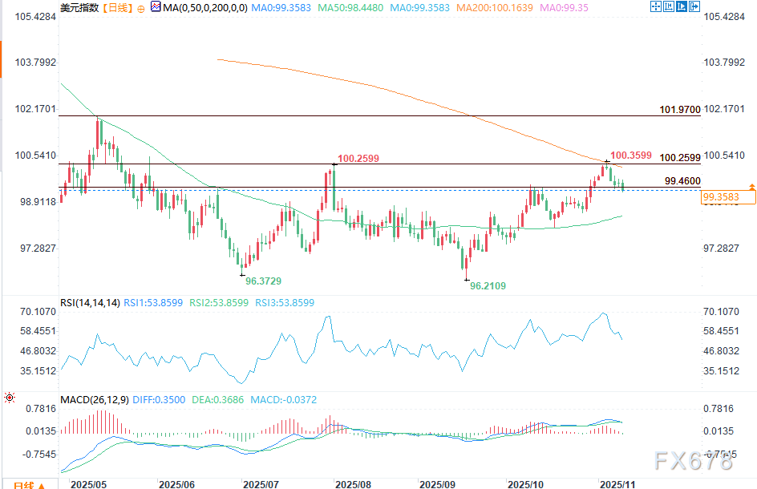Click the shrink-axis icon in top-right toolbar
This screenshot has width=757, height=489.
click(x=669, y=6)
